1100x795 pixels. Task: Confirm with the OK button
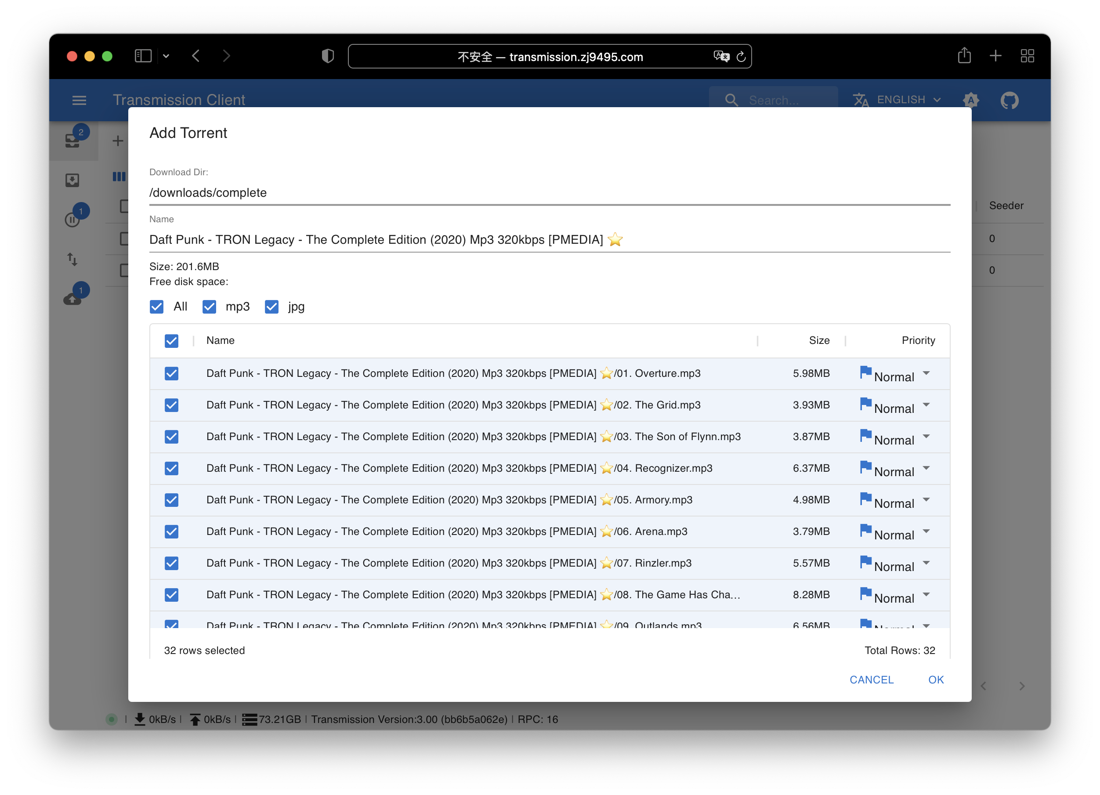tap(936, 679)
